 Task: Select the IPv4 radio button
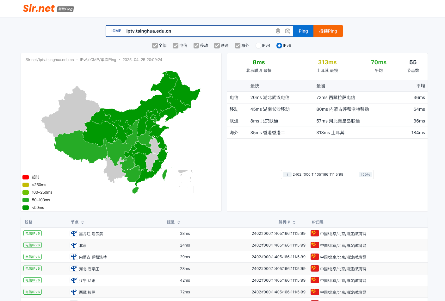(x=258, y=46)
